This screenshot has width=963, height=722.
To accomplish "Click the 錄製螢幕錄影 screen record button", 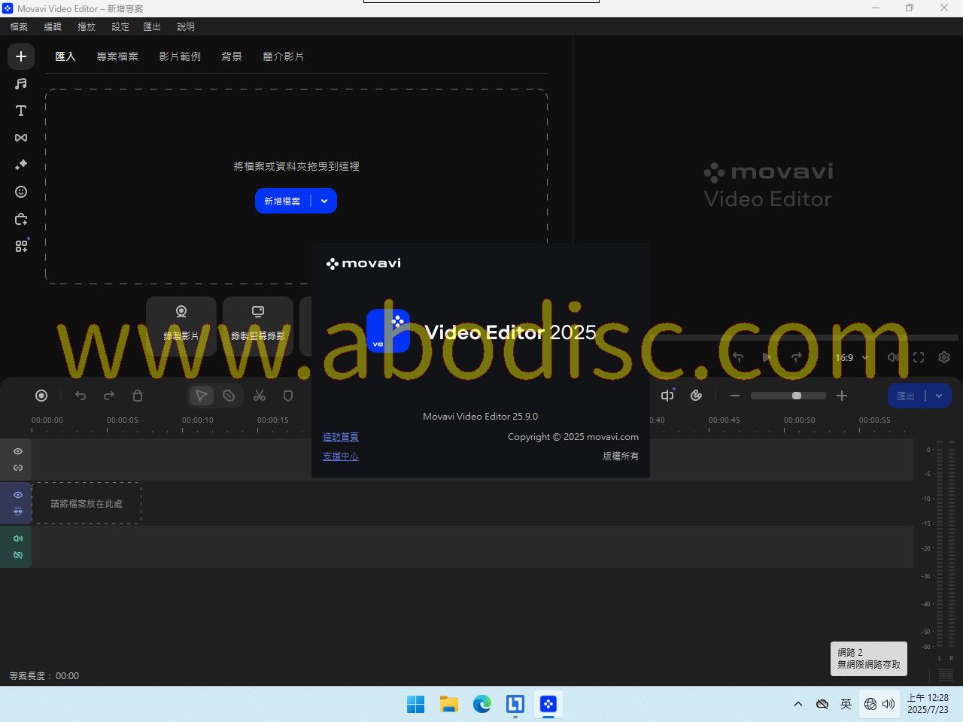I will click(258, 326).
